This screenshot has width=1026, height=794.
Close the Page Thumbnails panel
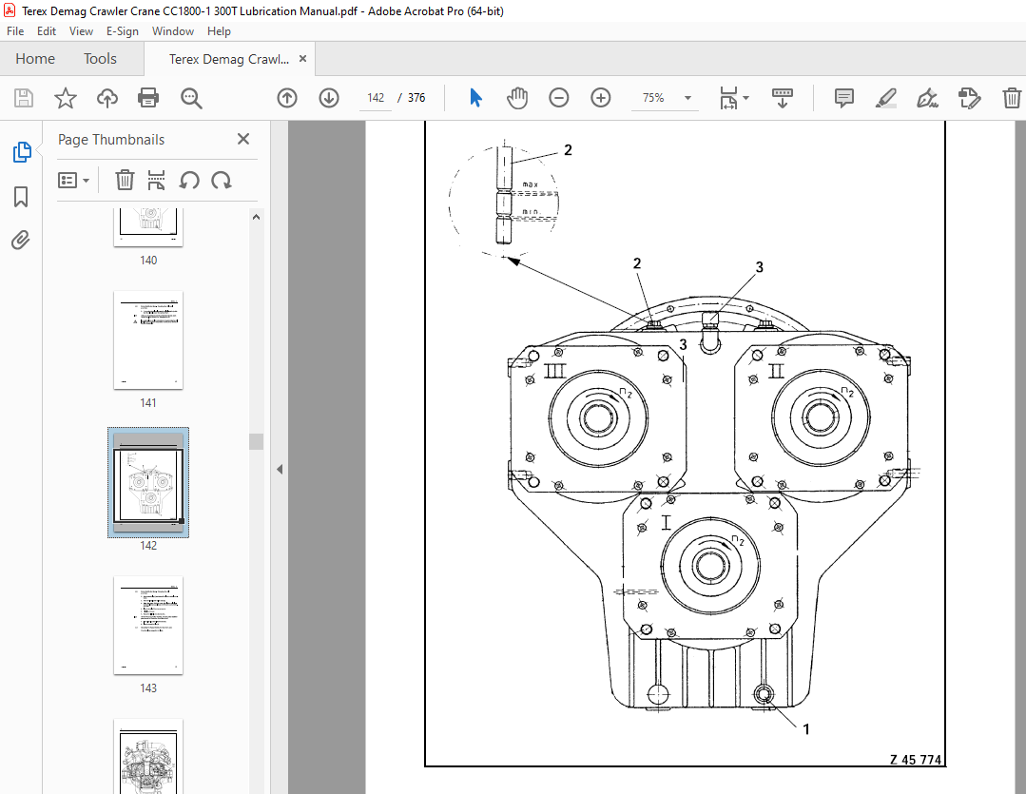pos(243,139)
